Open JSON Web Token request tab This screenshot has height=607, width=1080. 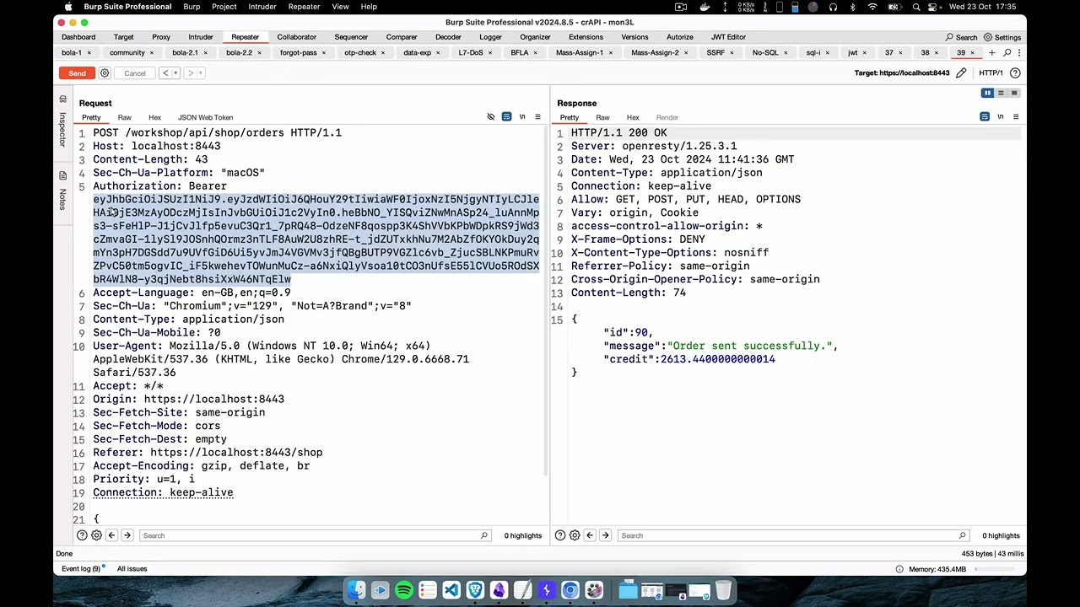coord(205,117)
